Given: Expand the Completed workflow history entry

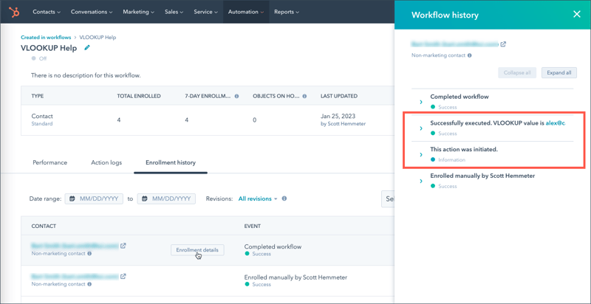Looking at the screenshot, I should (421, 102).
